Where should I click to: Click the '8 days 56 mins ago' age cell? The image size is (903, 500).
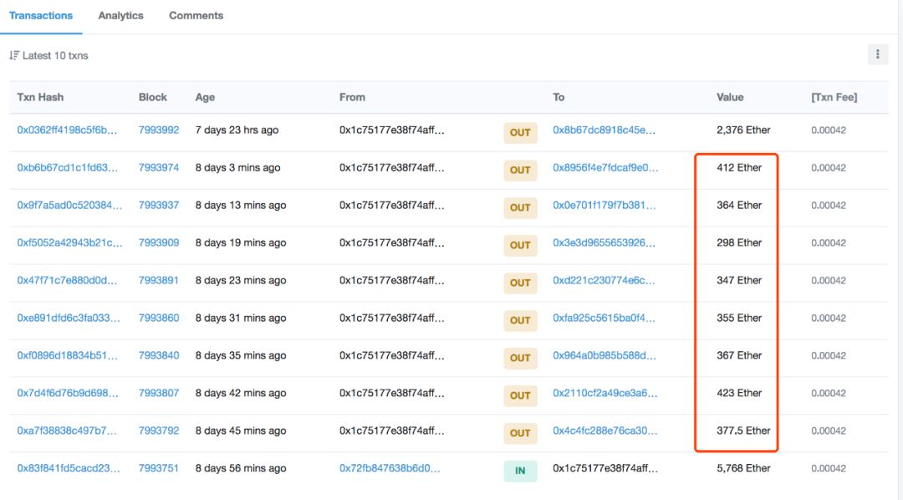point(241,468)
